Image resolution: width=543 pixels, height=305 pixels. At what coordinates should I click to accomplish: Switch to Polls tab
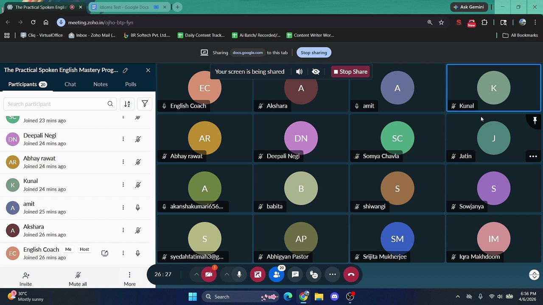point(131,84)
